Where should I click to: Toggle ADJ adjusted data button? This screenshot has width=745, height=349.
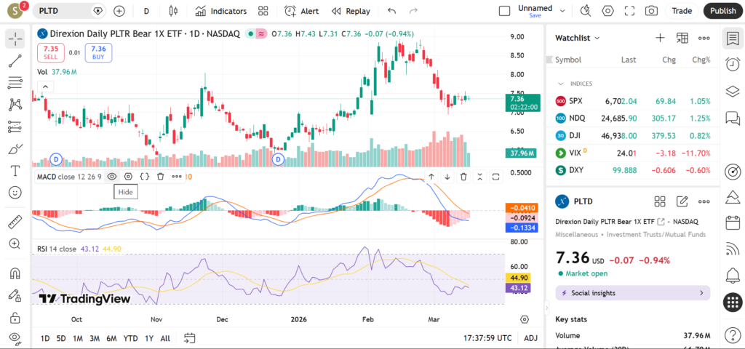[x=531, y=338]
